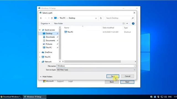177x99 pixels.
Task: Select This PC in address breadcrumb
Action: click(x=63, y=18)
